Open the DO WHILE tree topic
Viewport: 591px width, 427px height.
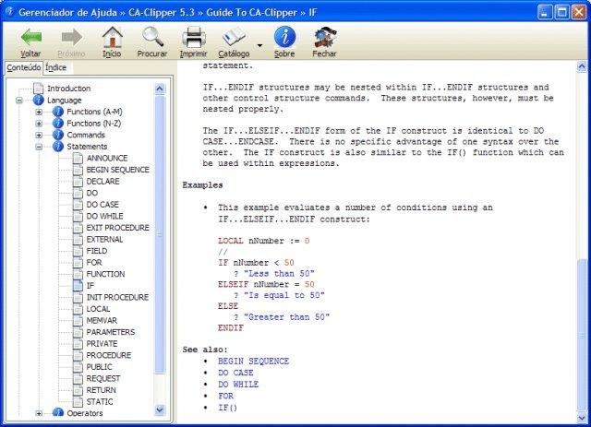point(104,216)
